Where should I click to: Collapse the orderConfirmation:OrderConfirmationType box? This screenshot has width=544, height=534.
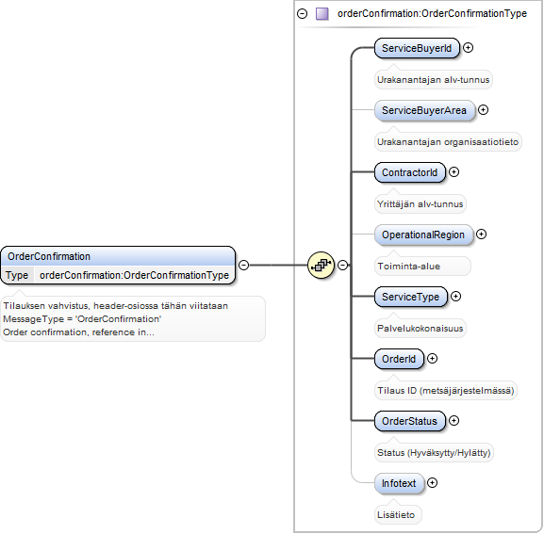pyautogui.click(x=303, y=14)
